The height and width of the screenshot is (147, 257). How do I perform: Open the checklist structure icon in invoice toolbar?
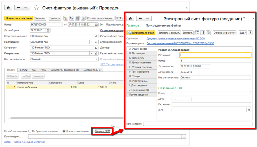tap(72, 18)
